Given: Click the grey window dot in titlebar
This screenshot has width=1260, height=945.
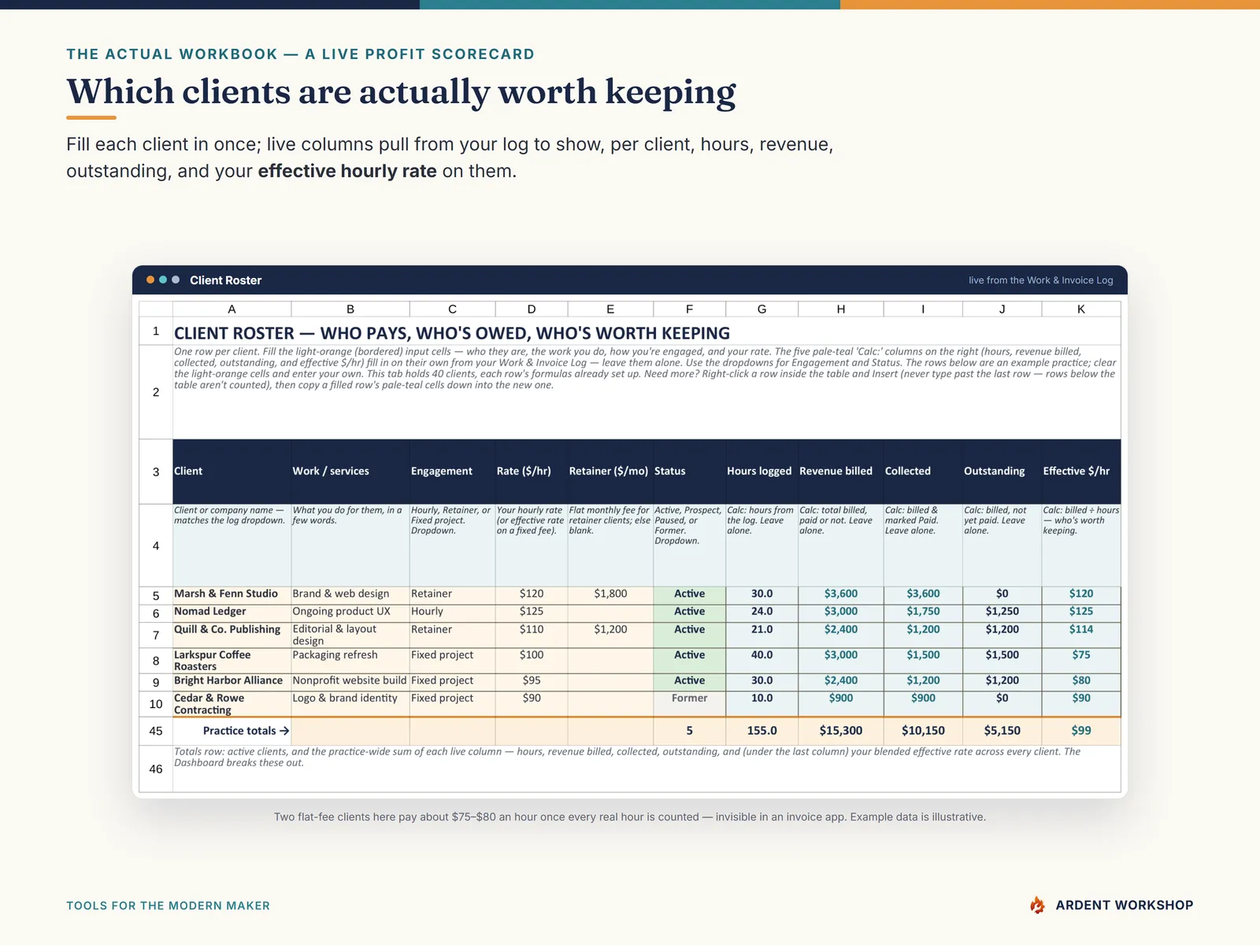Looking at the screenshot, I should (176, 280).
